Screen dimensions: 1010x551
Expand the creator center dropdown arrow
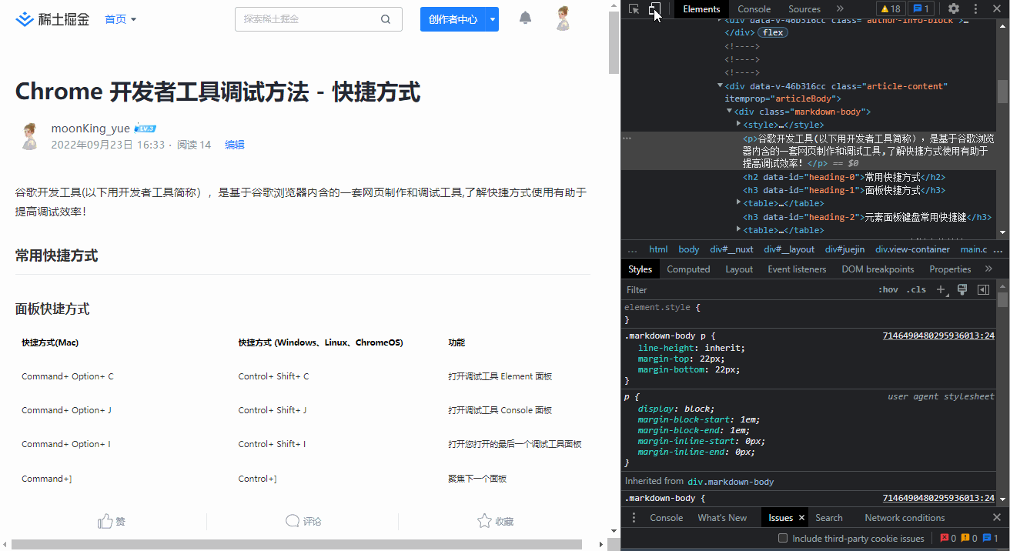coord(493,19)
